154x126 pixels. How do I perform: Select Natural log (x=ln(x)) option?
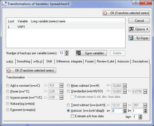(x=8, y=104)
